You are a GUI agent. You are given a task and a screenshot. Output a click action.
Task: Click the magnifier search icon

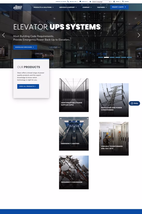click(x=123, y=1)
